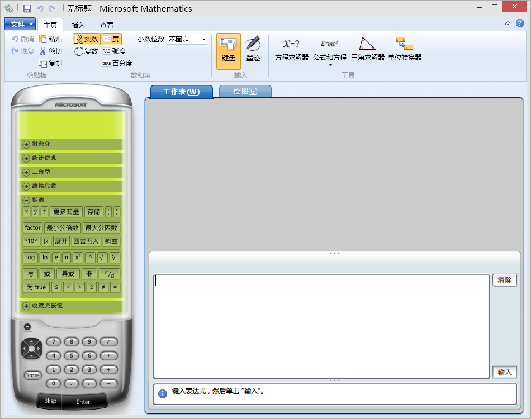The height and width of the screenshot is (419, 531).
Task: Open the Equation Solver (方程求解器) tool
Action: coord(292,49)
